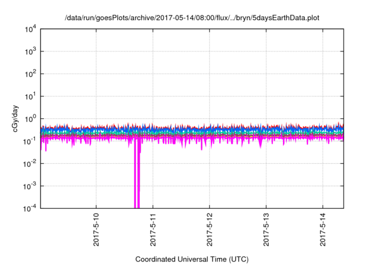
Task: Select the 10^0 y-axis label
Action: pos(30,119)
